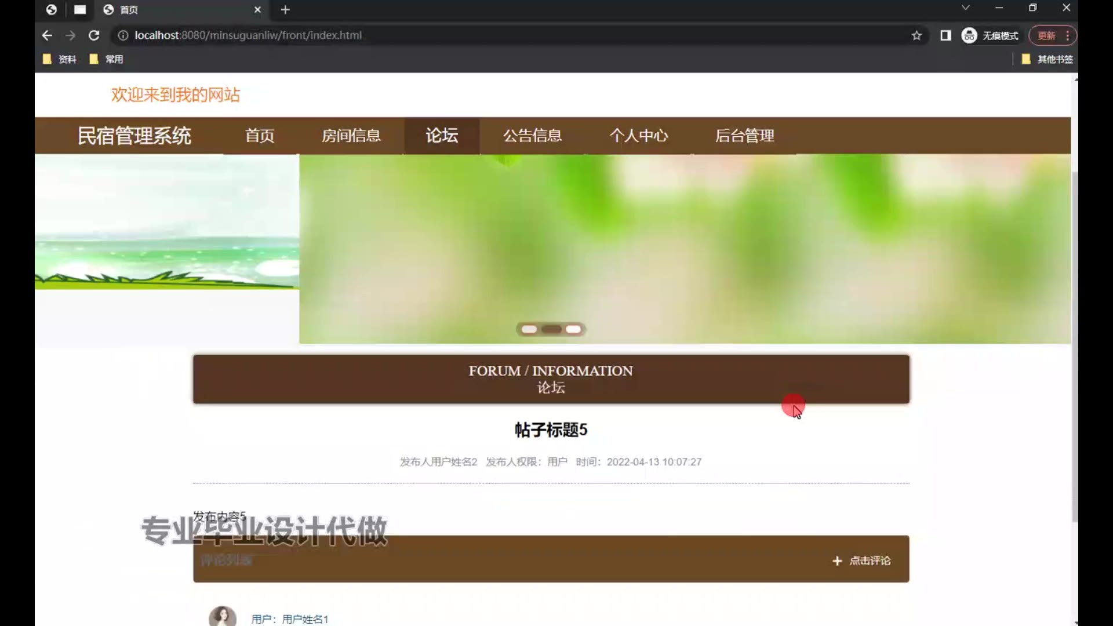This screenshot has height=626, width=1113.
Task: Open the 其他书签 bookmarks folder
Action: [x=1047, y=59]
